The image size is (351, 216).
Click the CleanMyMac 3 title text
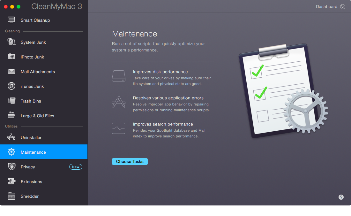(x=56, y=6)
